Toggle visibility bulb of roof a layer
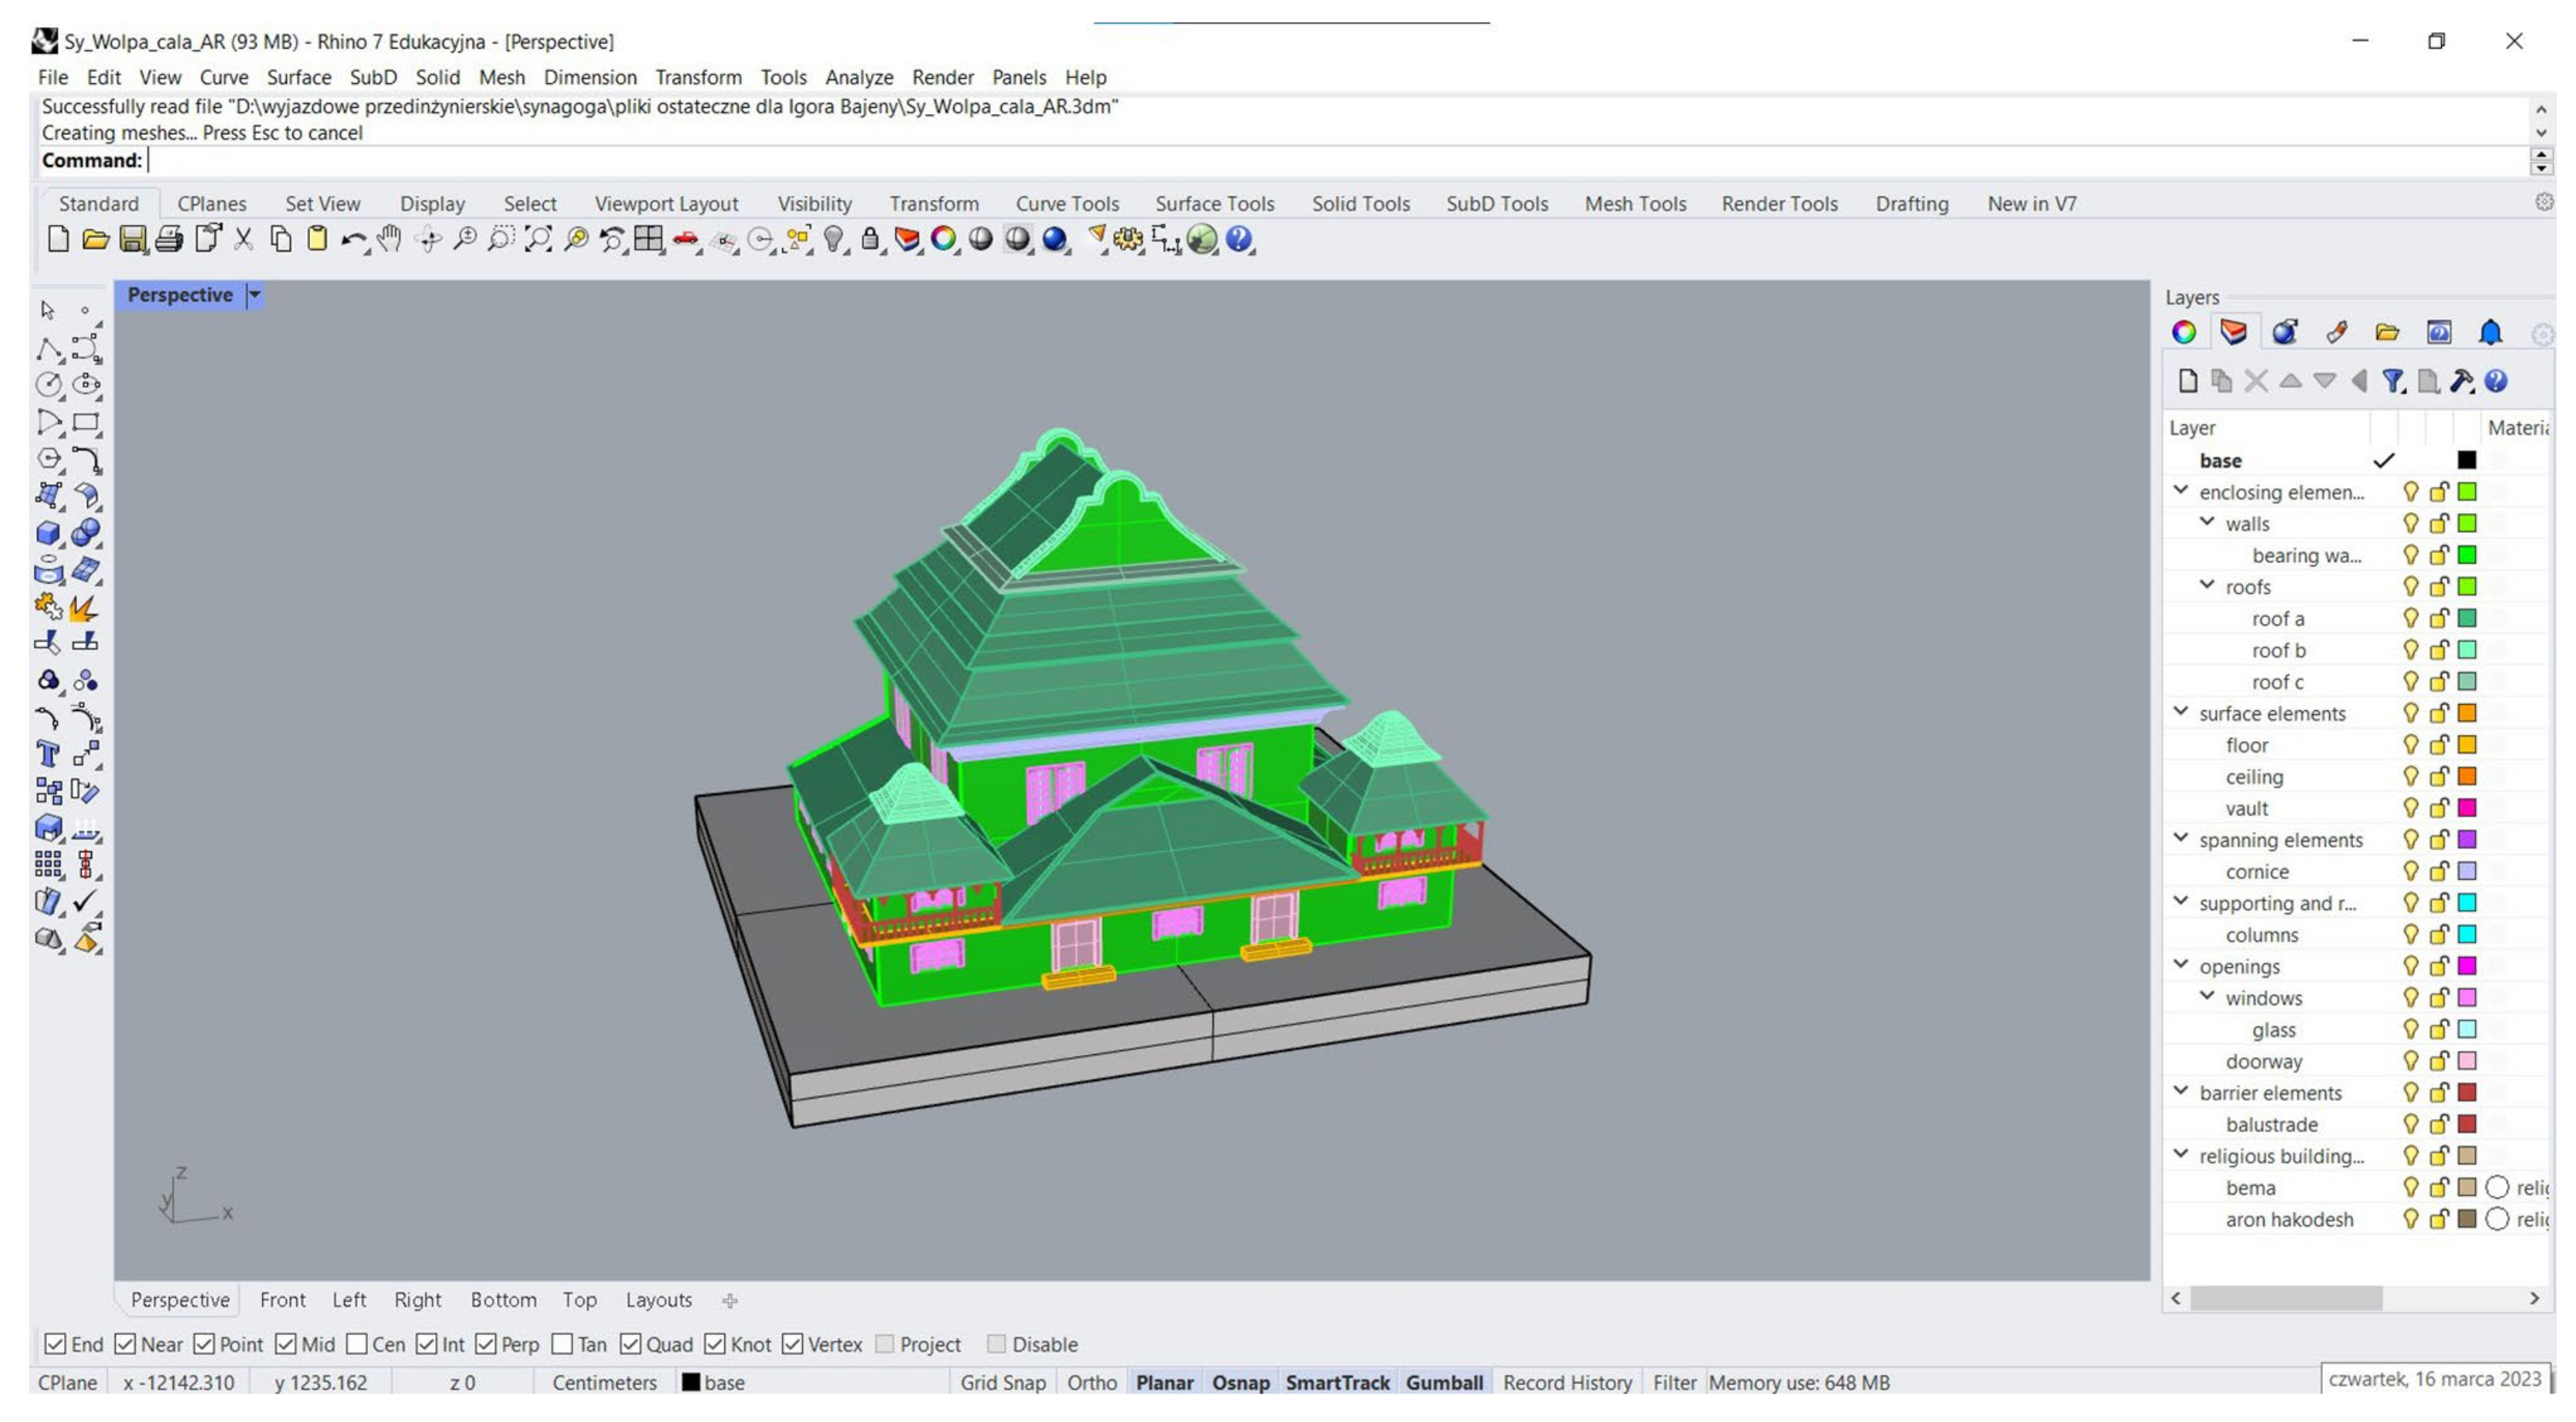The height and width of the screenshot is (1422, 2576). tap(2410, 619)
